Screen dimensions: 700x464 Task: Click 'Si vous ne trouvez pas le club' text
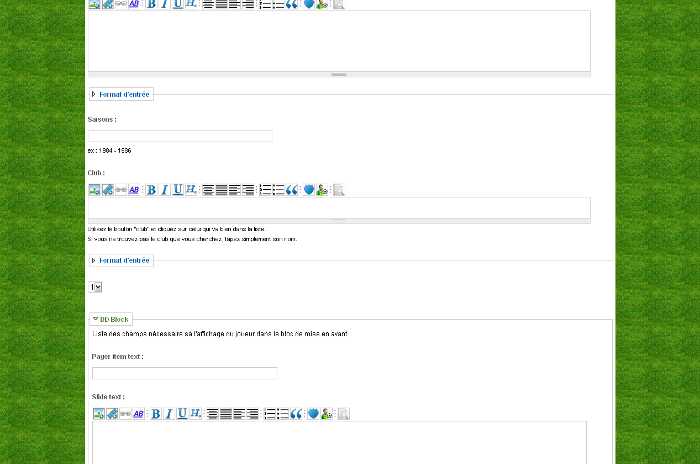(192, 239)
